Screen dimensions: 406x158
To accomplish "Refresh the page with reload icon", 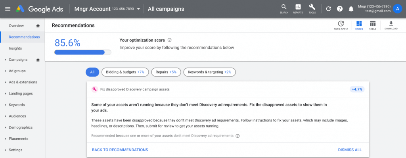I will [x=328, y=9].
